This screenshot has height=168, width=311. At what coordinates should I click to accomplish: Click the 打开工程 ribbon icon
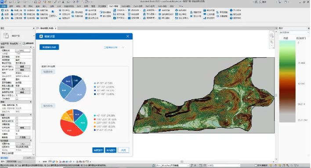click(x=12, y=14)
